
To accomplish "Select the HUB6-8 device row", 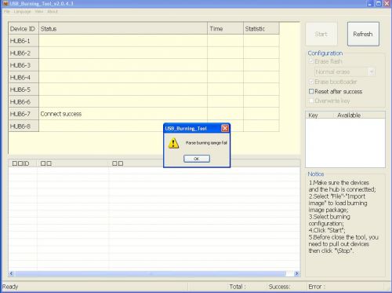I will click(x=143, y=126).
